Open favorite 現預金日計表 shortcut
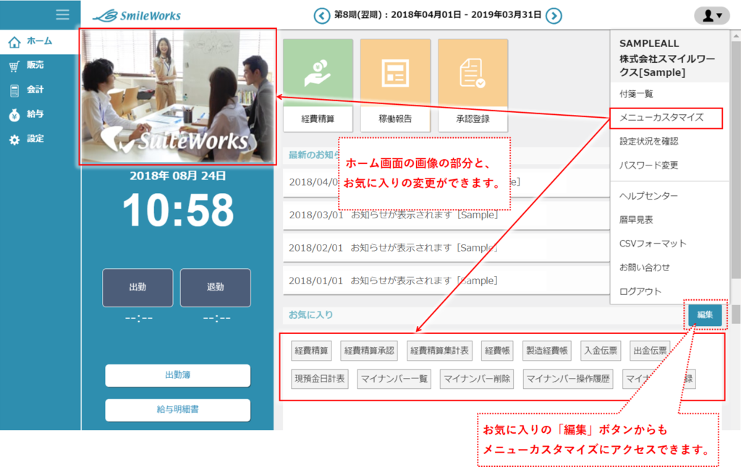The image size is (741, 467). (320, 380)
